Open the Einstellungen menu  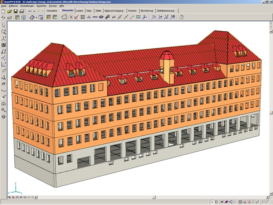pyautogui.click(x=27, y=6)
